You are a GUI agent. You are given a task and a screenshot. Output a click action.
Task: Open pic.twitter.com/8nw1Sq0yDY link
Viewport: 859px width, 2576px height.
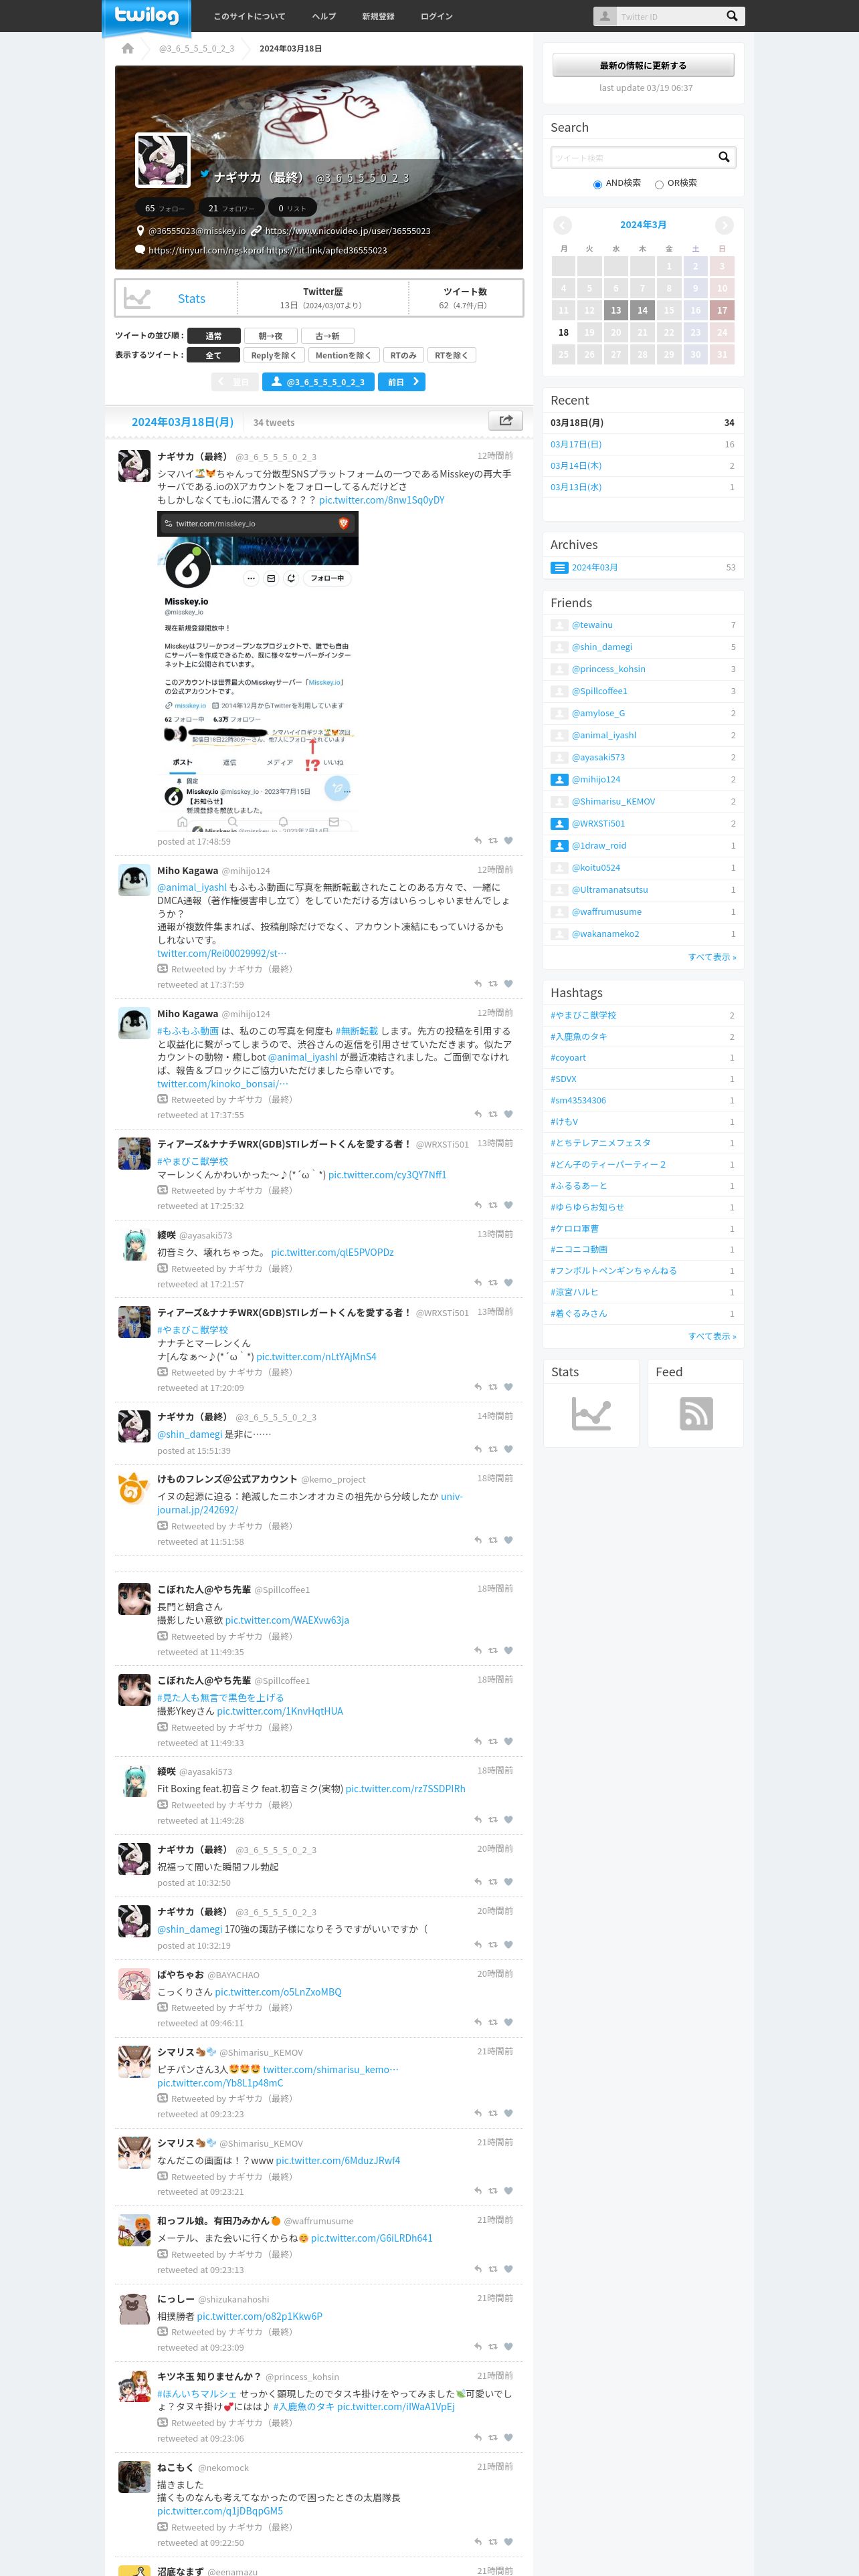[x=382, y=500]
